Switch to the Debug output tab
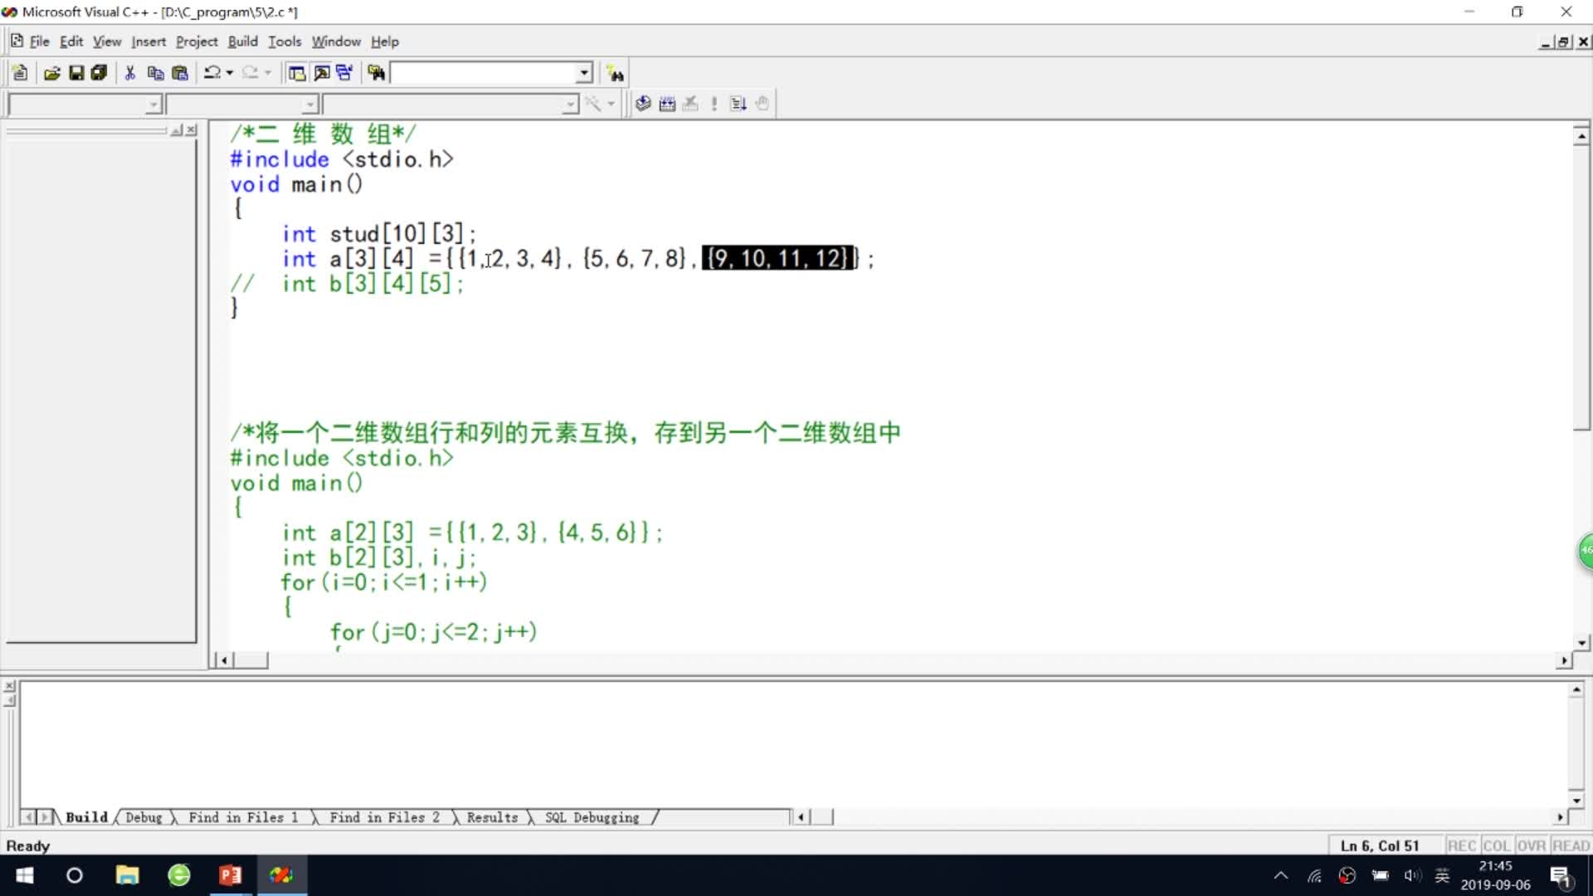The image size is (1593, 896). pos(144,817)
